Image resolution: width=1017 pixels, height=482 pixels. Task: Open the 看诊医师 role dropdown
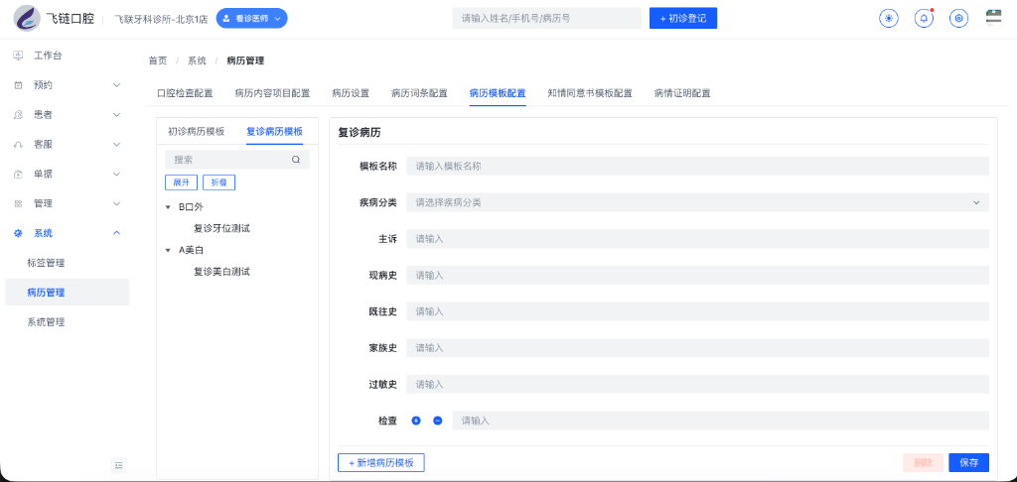pyautogui.click(x=251, y=18)
